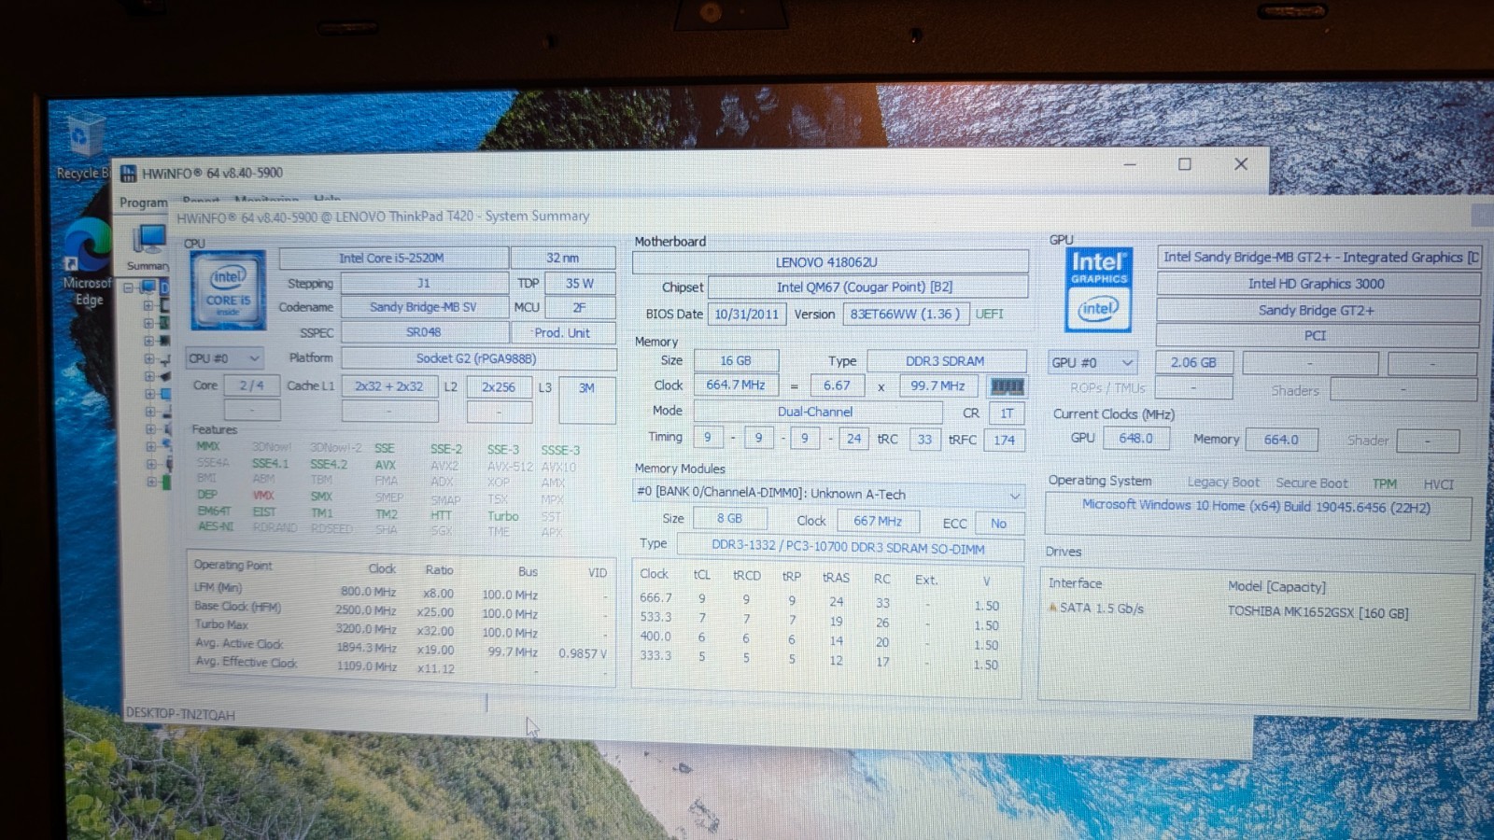The width and height of the screenshot is (1494, 840).
Task: Click the SR048 SSPEC value
Action: click(x=423, y=332)
